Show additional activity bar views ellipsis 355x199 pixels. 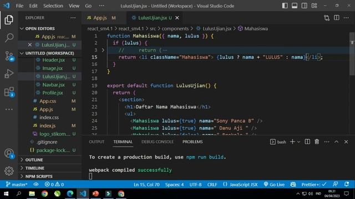(x=9, y=109)
